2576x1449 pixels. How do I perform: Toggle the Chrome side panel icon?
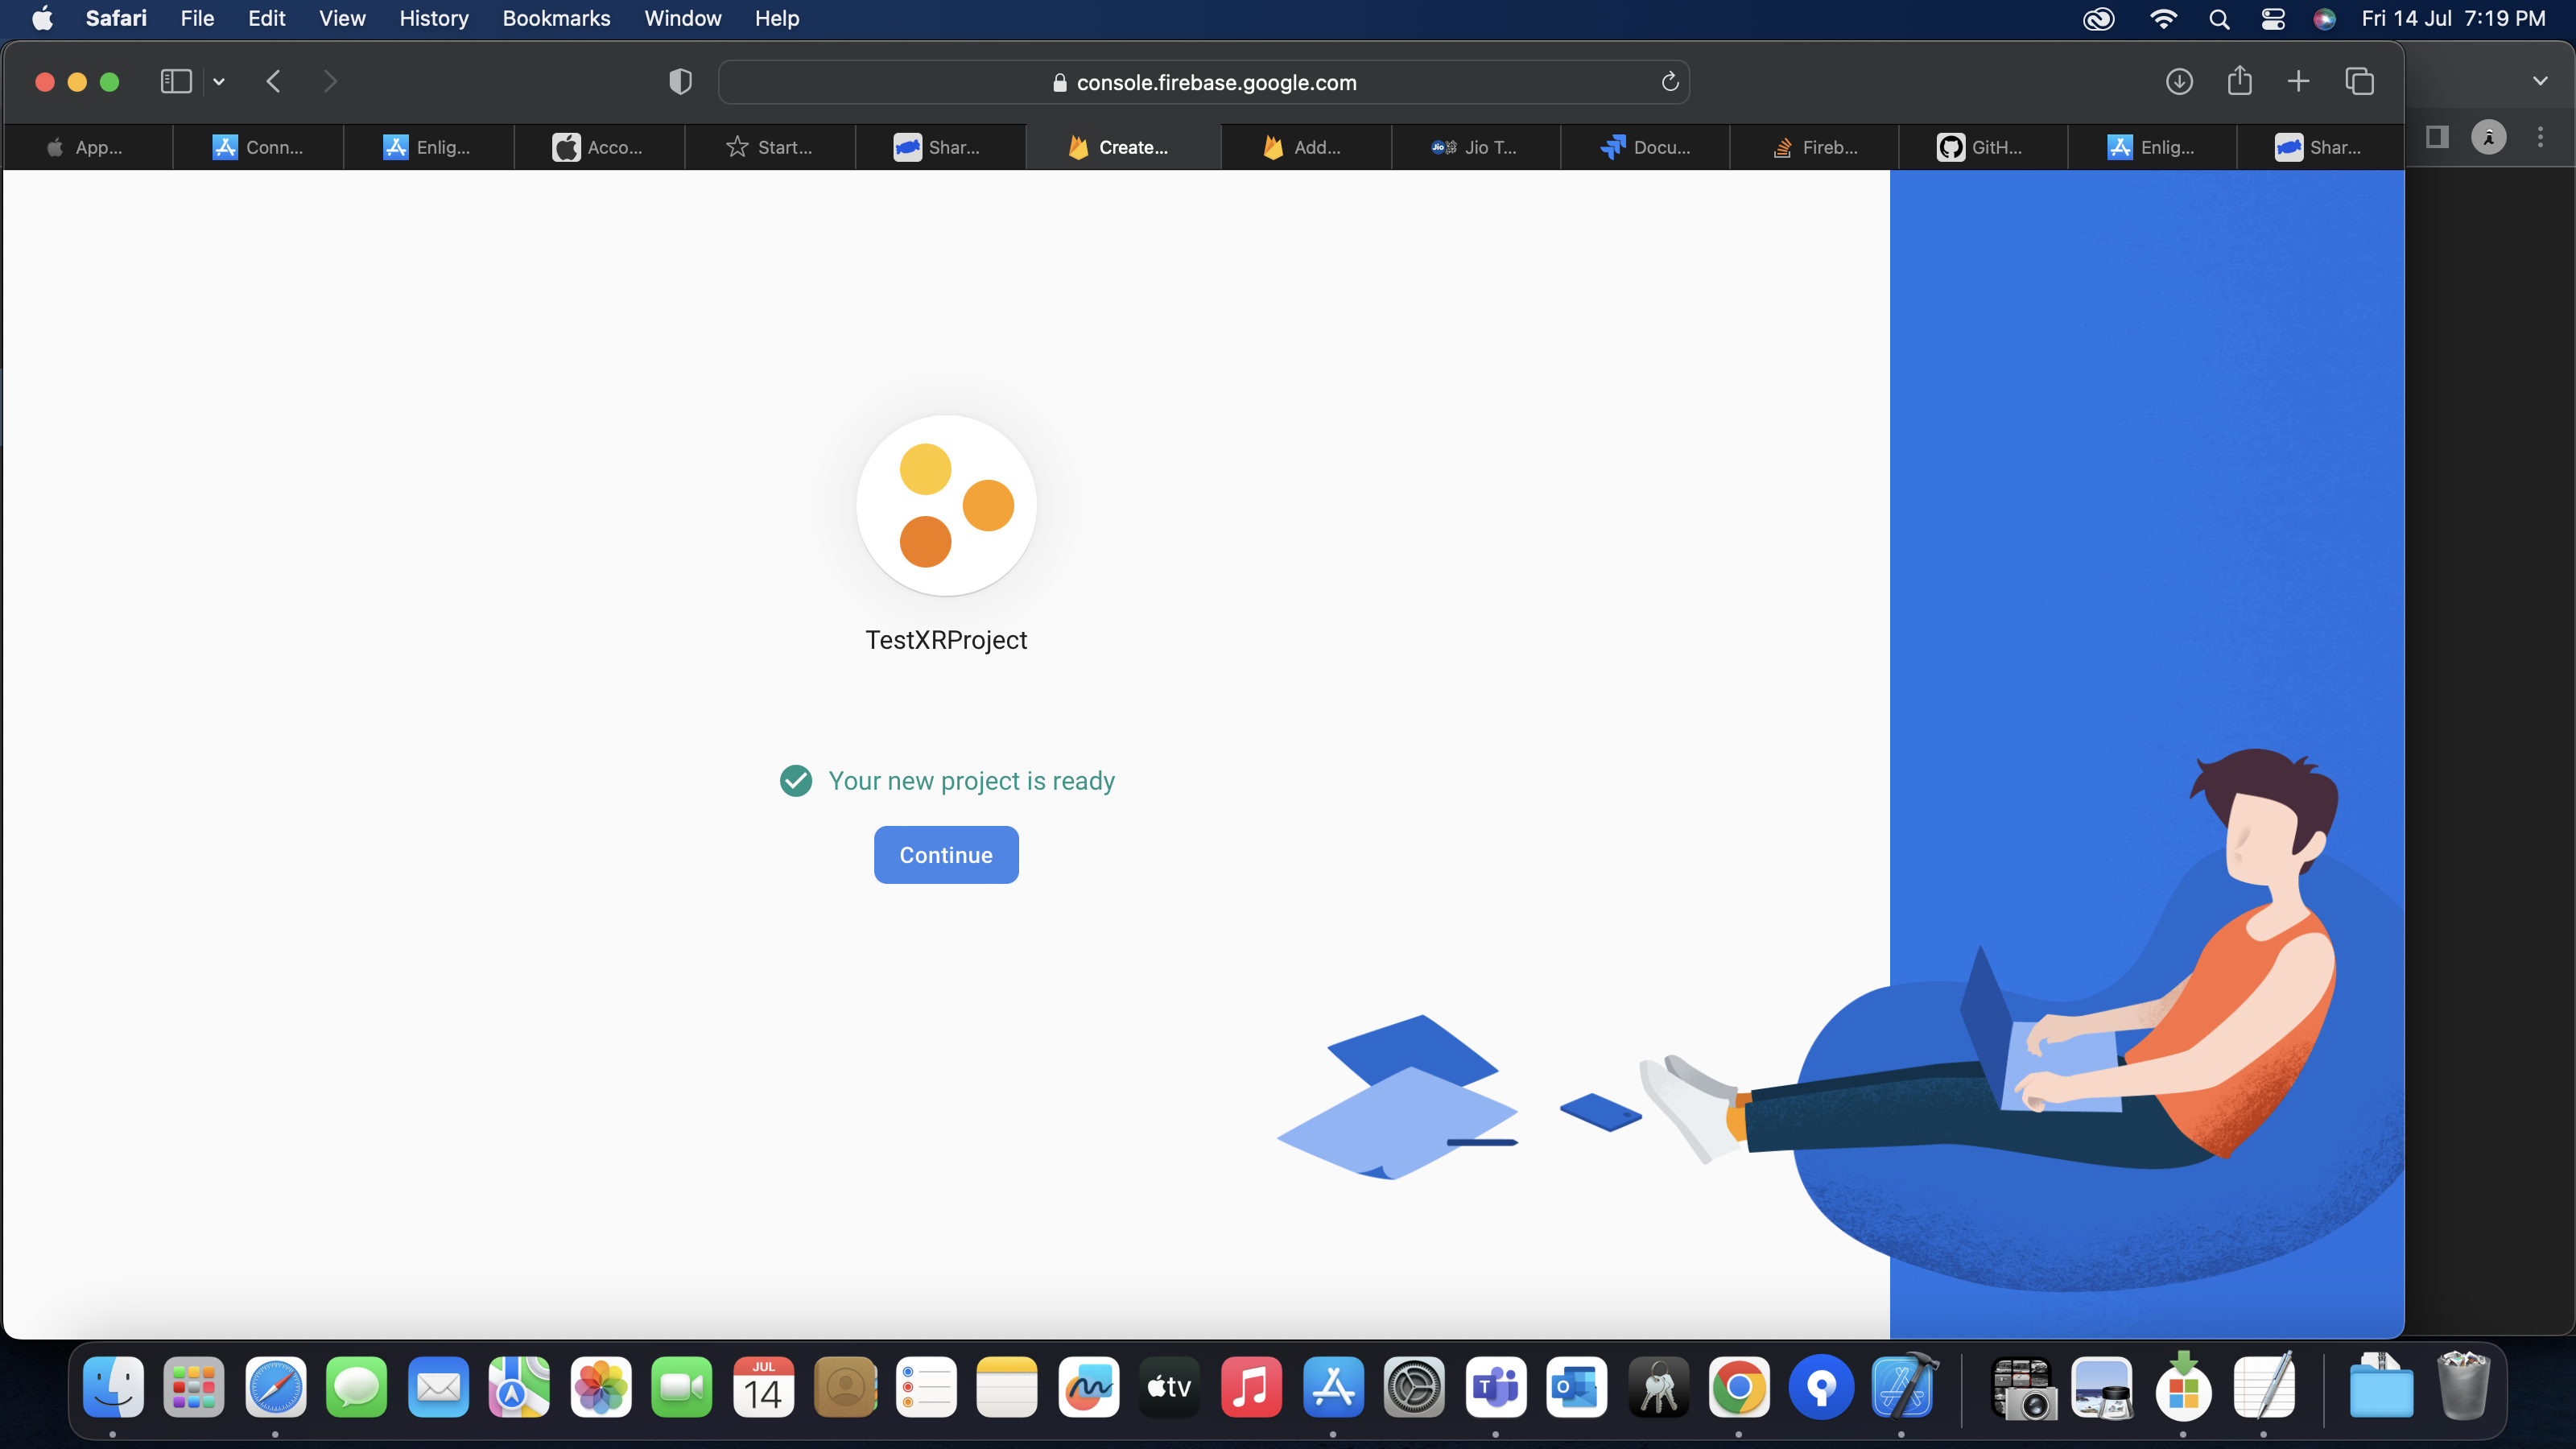pos(2437,137)
